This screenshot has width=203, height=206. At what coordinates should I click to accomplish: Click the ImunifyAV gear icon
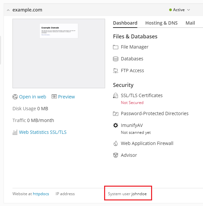pyautogui.click(x=115, y=125)
